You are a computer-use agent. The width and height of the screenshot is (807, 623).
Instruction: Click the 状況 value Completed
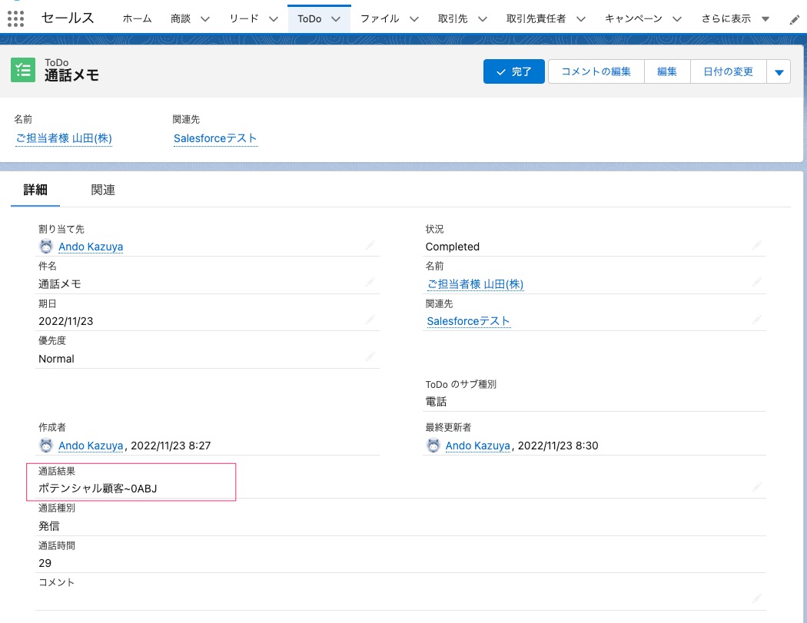(x=453, y=247)
